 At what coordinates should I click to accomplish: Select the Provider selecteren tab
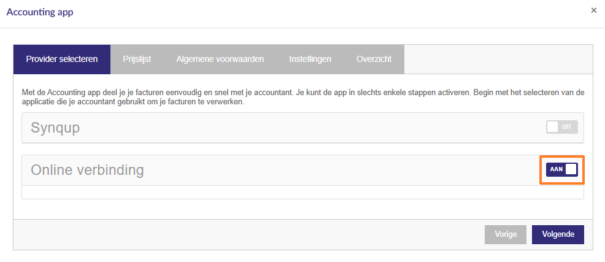pyautogui.click(x=62, y=60)
